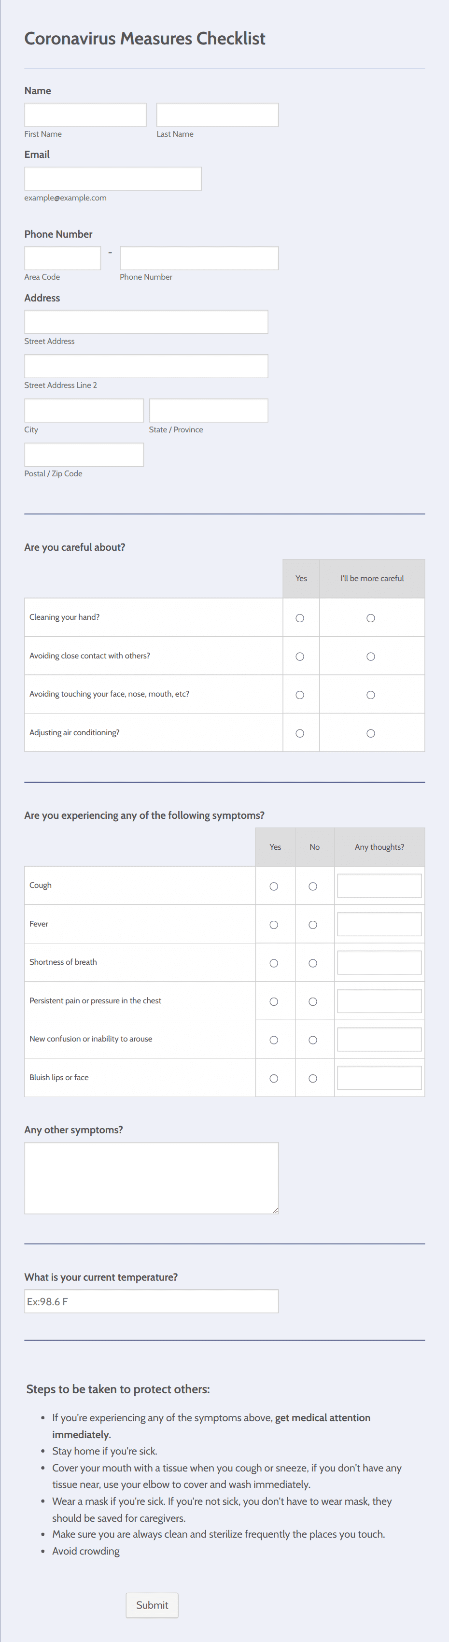This screenshot has width=449, height=1642.
Task: Select Yes for Cleaning your hand
Action: [x=300, y=618]
